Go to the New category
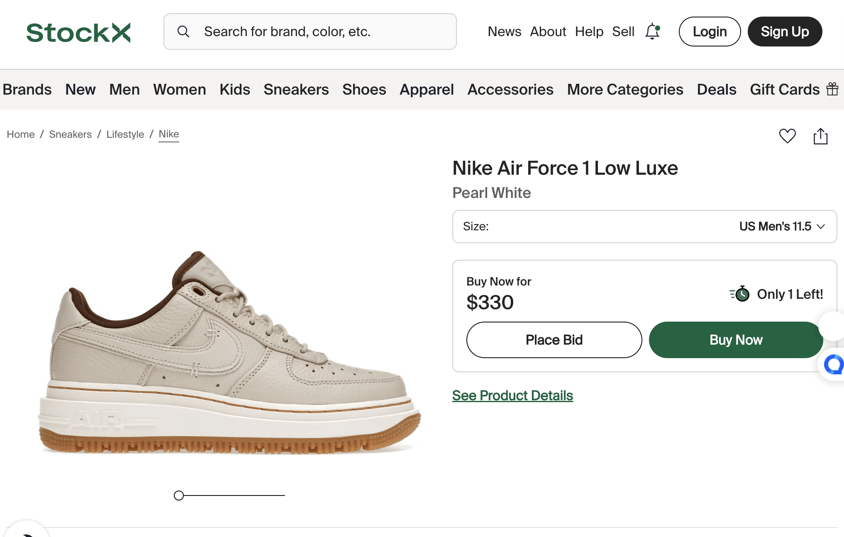This screenshot has width=844, height=537. coord(80,90)
